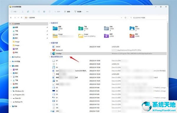
Task: Open quick access image folder on Data drive
Action: click(87, 36)
